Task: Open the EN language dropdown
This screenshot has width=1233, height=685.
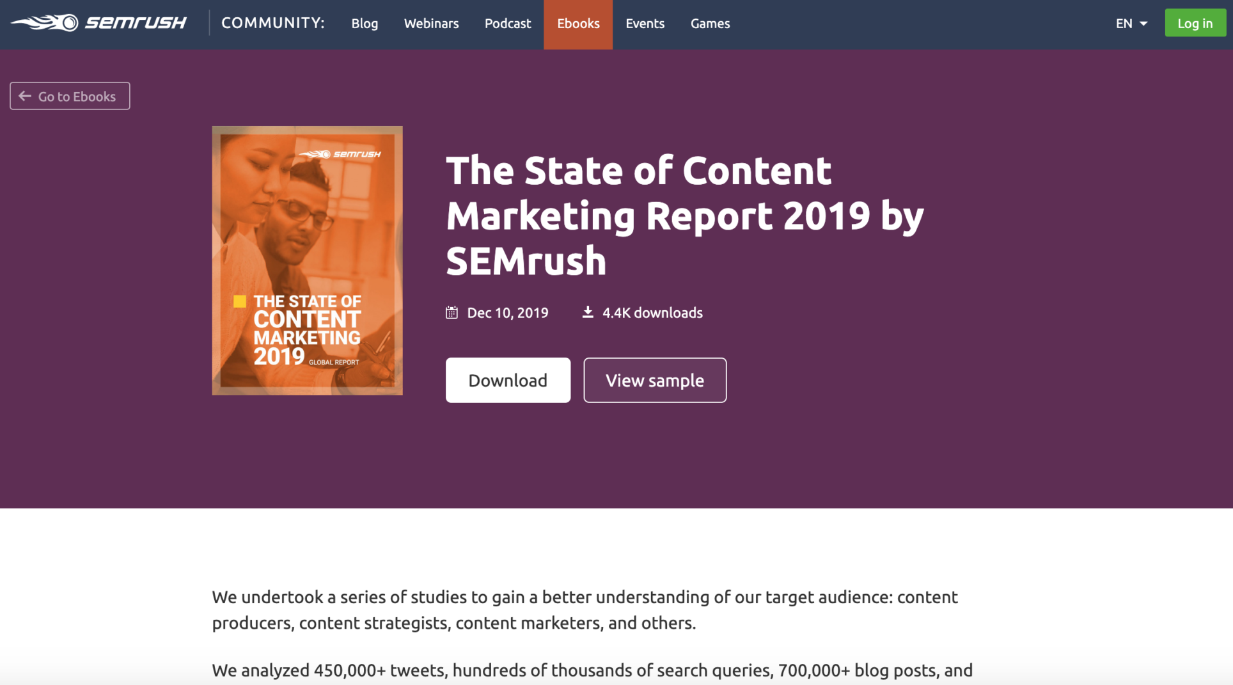Action: click(1131, 23)
